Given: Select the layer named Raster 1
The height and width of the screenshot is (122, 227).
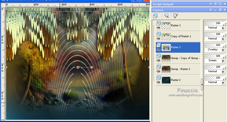Looking at the screenshot, I should pyautogui.click(x=176, y=25).
